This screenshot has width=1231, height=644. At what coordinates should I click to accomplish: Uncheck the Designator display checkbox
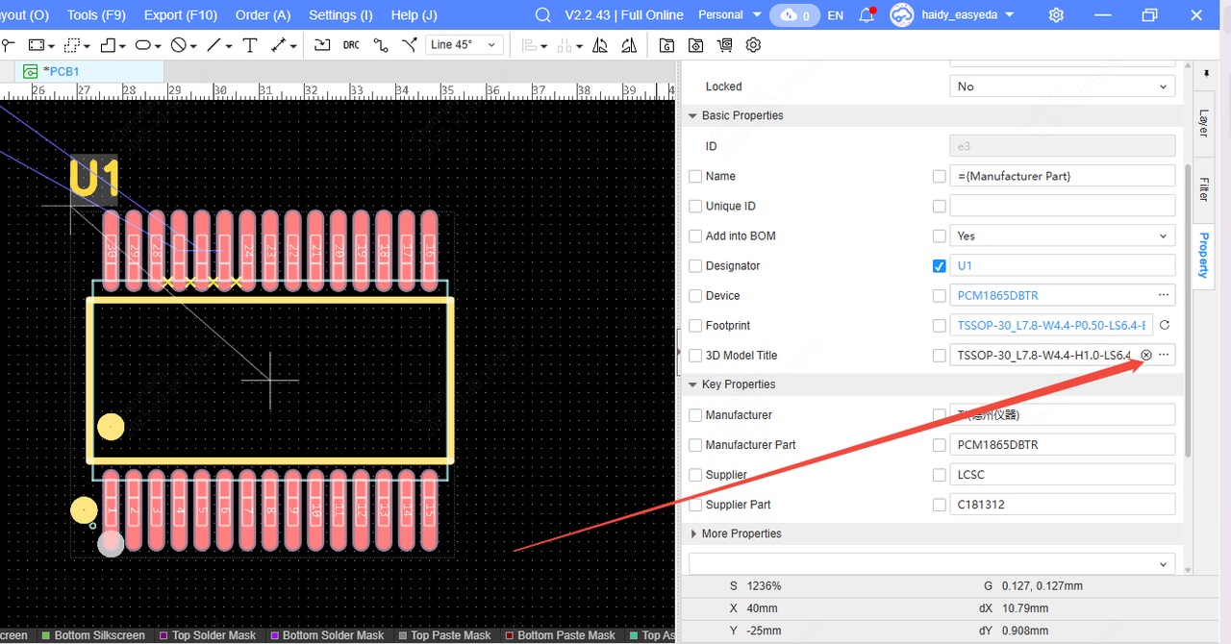click(x=940, y=266)
